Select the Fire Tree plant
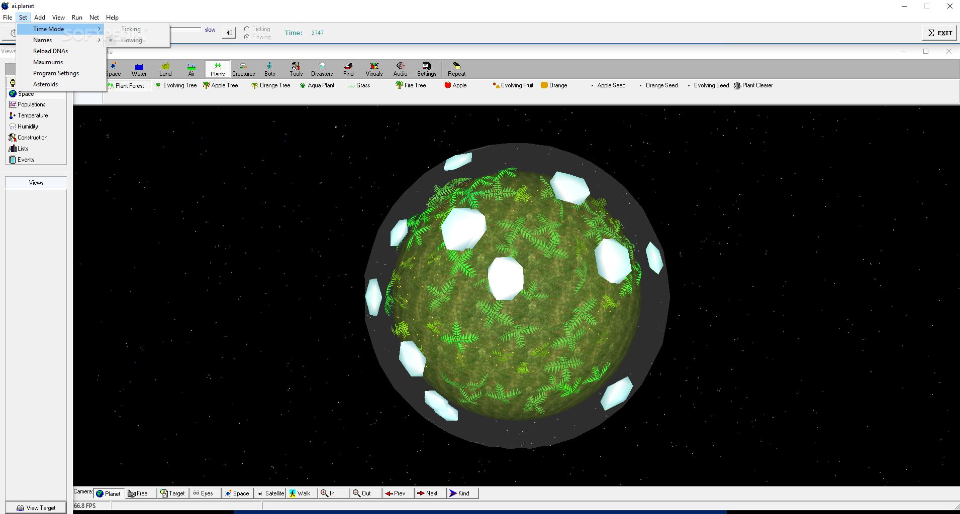 [411, 86]
